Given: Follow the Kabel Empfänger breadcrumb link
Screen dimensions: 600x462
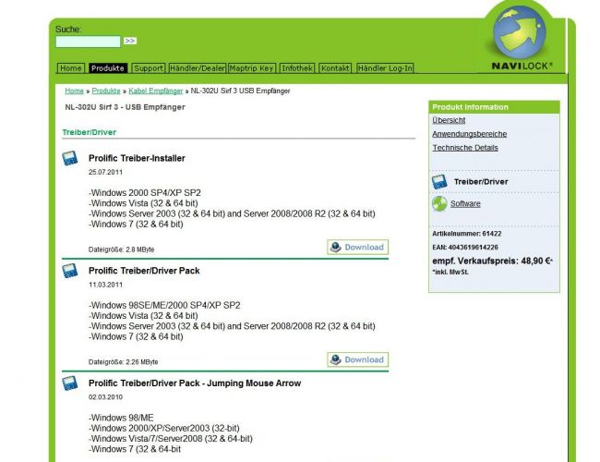Looking at the screenshot, I should click(156, 91).
